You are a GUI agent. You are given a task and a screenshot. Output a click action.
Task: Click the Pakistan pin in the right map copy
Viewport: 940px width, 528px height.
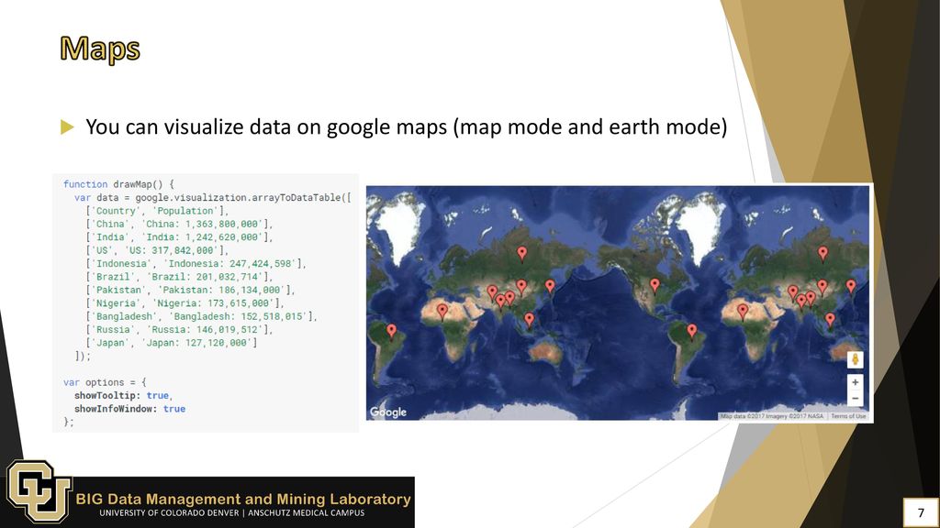[x=793, y=292]
